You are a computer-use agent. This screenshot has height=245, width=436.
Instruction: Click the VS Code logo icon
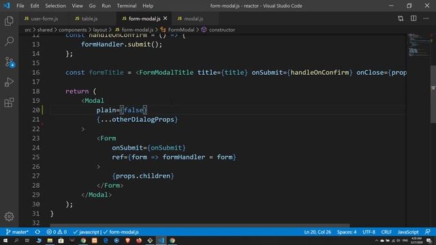click(7, 5)
